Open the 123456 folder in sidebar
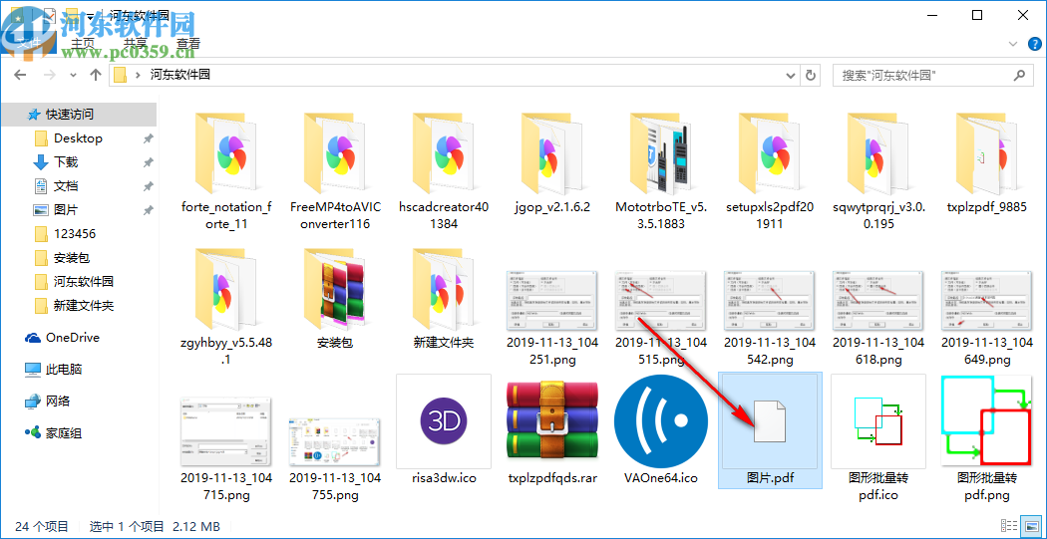Viewport: 1047px width, 539px height. pyautogui.click(x=75, y=234)
